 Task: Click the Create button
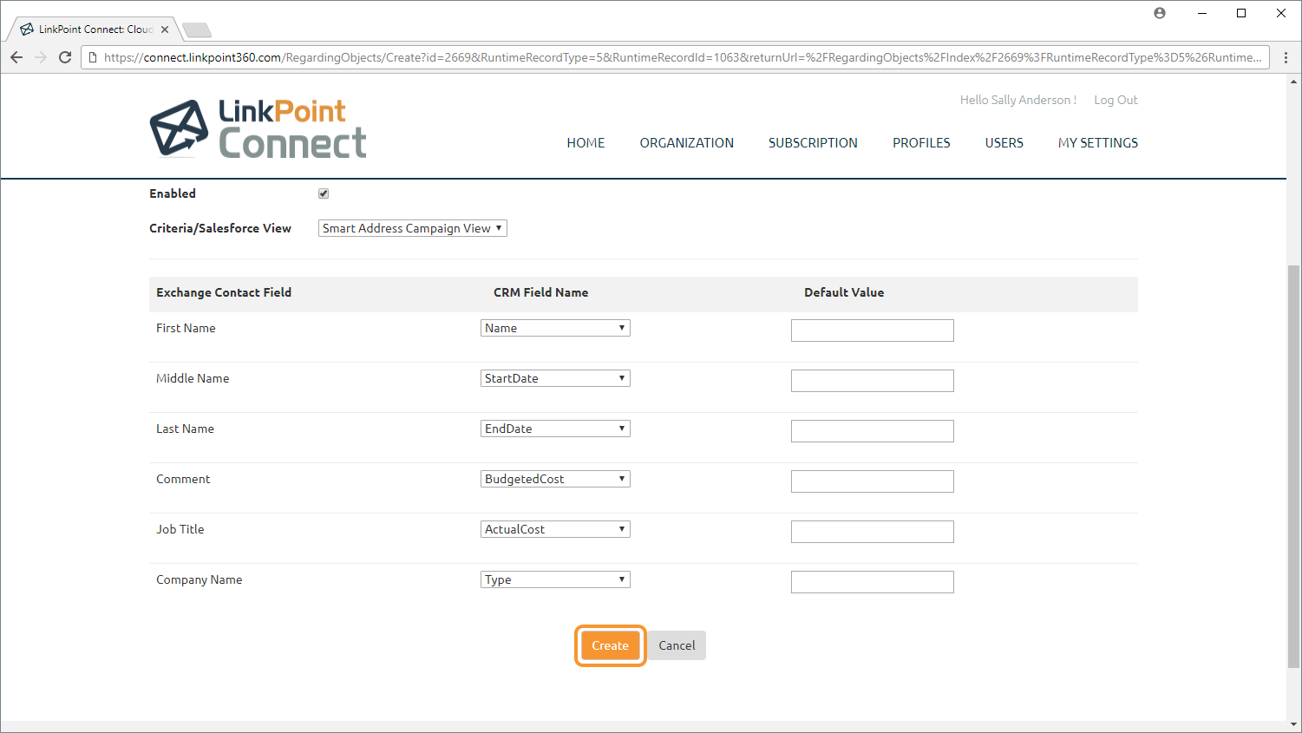coord(611,645)
